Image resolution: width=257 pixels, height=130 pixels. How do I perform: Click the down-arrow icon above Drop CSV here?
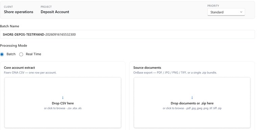tap(63, 98)
